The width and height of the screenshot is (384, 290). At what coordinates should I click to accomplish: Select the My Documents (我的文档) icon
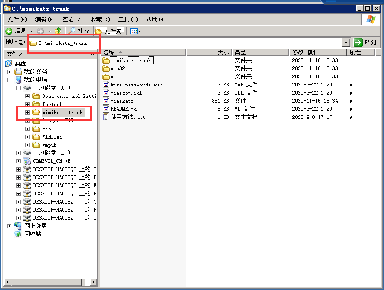click(18, 72)
